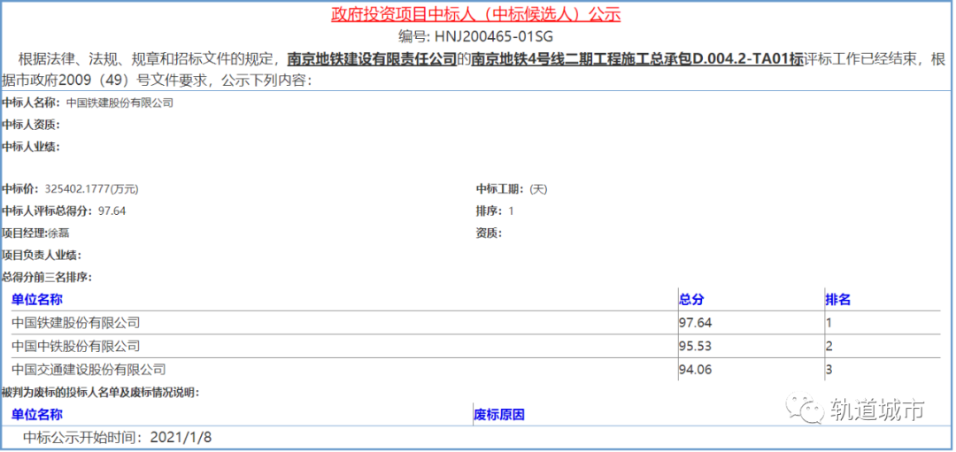Click the 排序: 1 field
Screen dimensions: 956x452
tap(495, 211)
